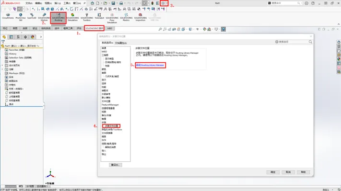Open SOLIDWORKS Inspection add-in
This screenshot has height=191, width=341.
[x=140, y=17]
